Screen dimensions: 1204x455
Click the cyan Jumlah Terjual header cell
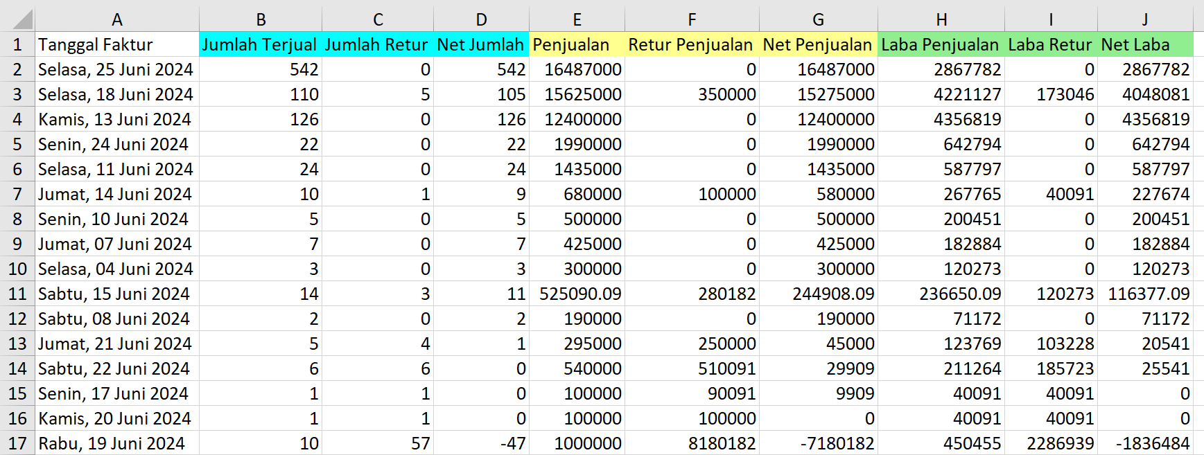(260, 44)
